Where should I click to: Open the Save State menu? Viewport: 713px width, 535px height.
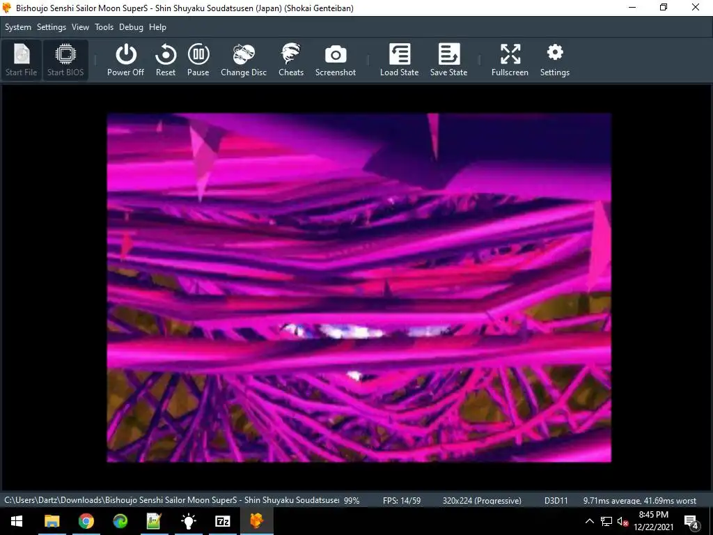click(449, 60)
